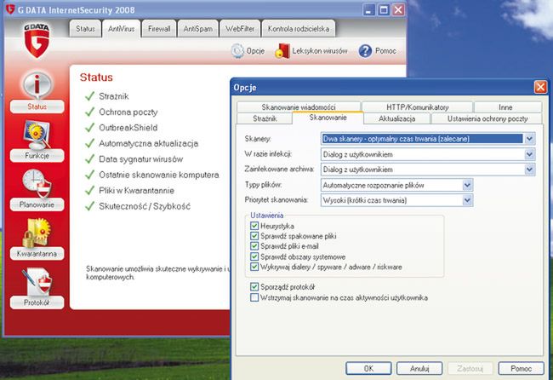
Task: Switch to the WebFilter tab
Action: (240, 29)
